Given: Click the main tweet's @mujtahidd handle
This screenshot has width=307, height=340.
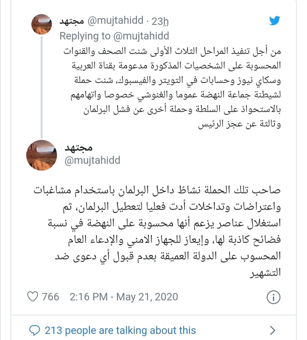Looking at the screenshot, I should [x=92, y=160].
